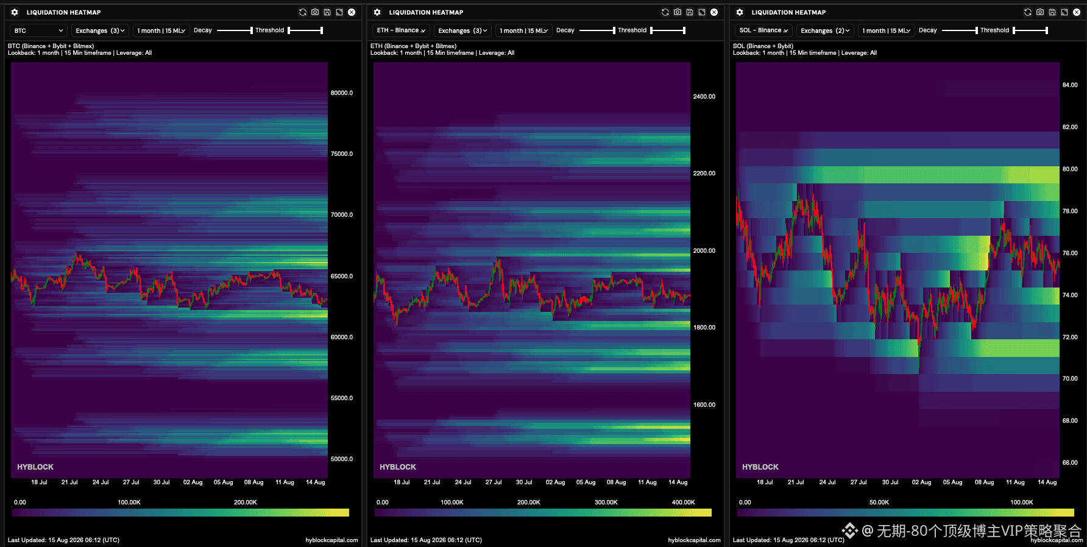Open Exchanges (3) dropdown in BTC panel
The width and height of the screenshot is (1087, 547).
pos(100,30)
